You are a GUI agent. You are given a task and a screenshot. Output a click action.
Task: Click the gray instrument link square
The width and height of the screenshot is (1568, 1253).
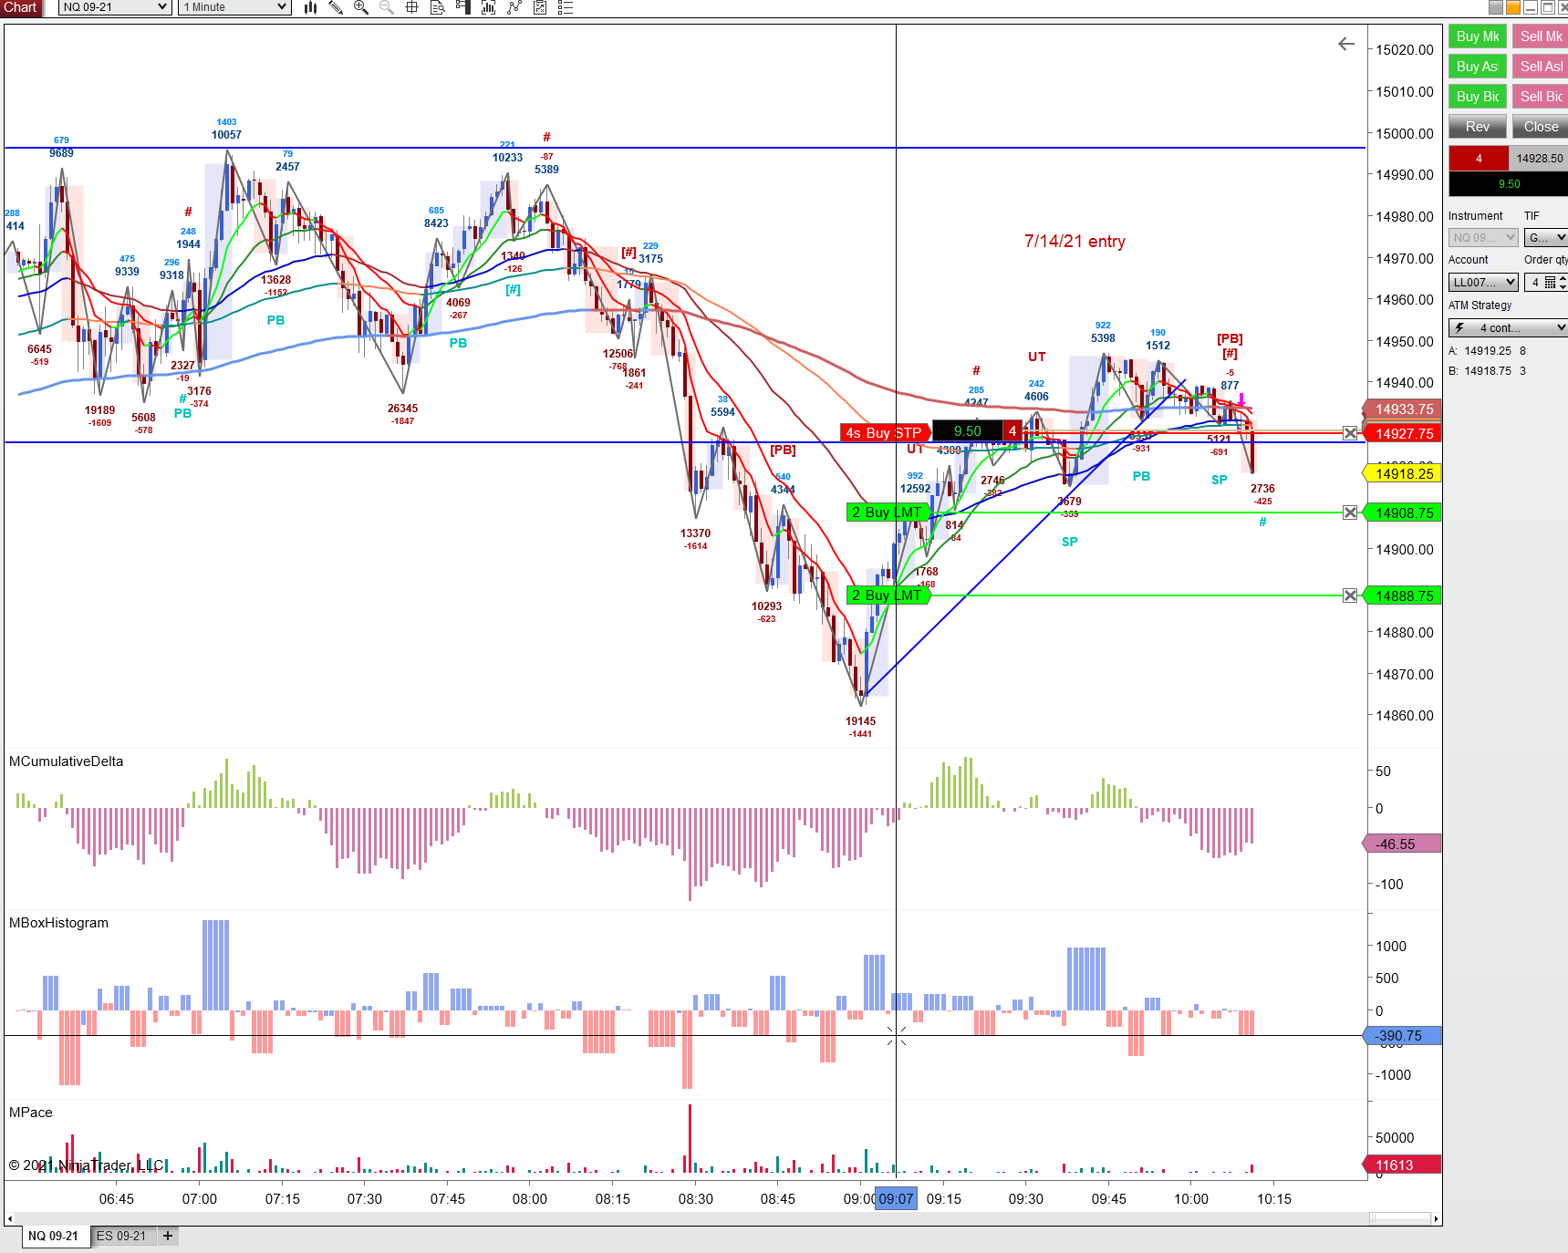pos(1495,7)
